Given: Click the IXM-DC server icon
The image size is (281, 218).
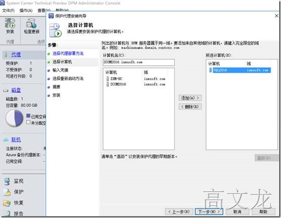Looking at the screenshot, I should pyautogui.click(x=108, y=79).
